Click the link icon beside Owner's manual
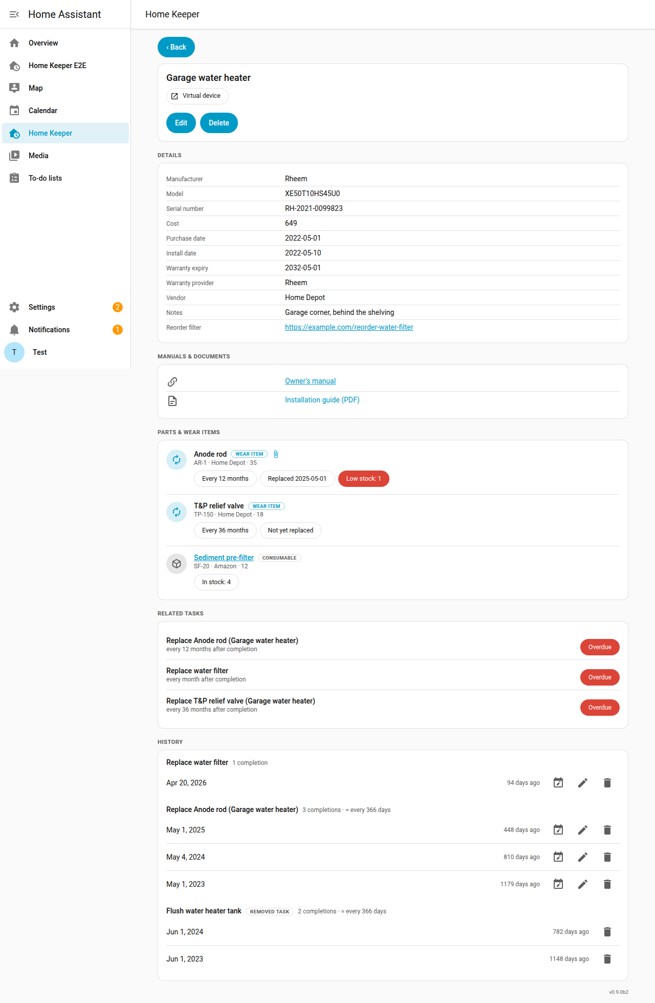 (172, 382)
